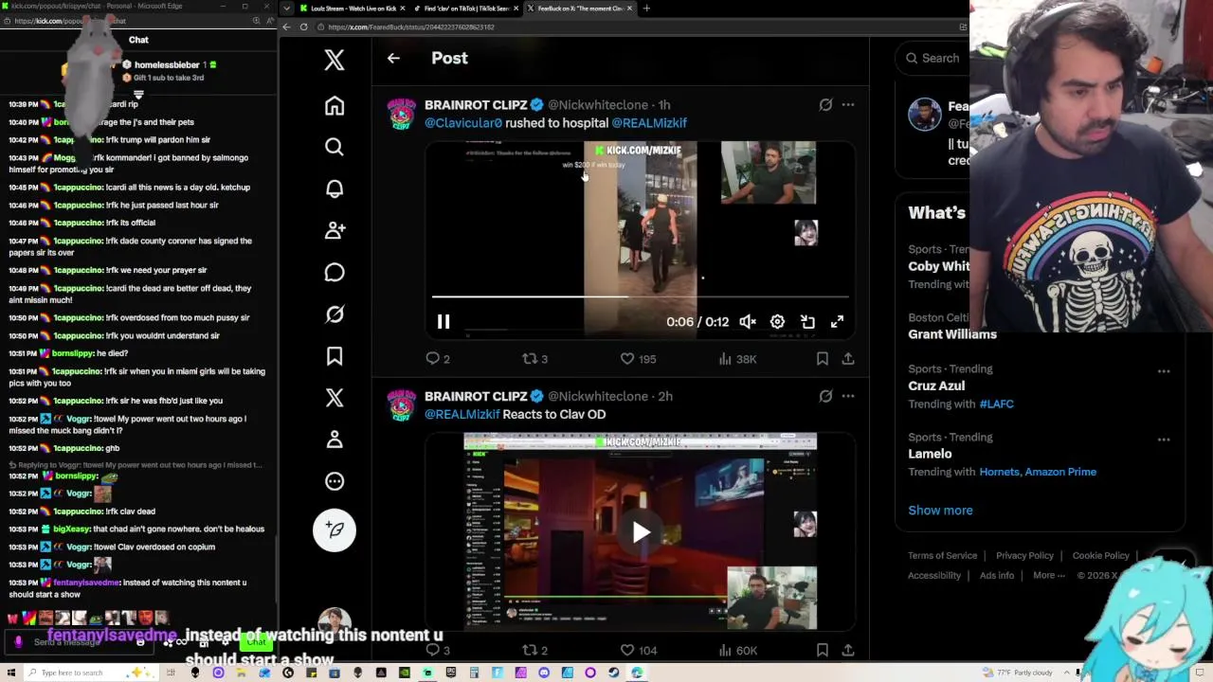Play the Reacts to Clav OD video
The image size is (1213, 682).
641,532
